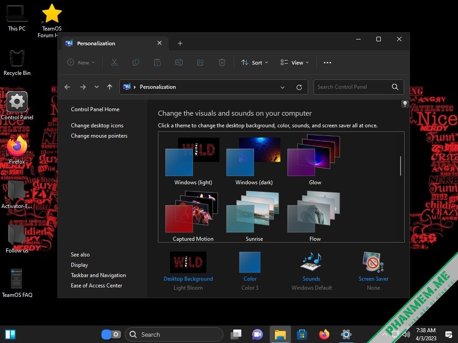The width and height of the screenshot is (458, 343).
Task: Click the volume speaker tray icon
Action: point(406,334)
